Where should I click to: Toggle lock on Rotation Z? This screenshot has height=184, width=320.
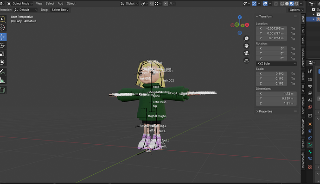(x=293, y=58)
